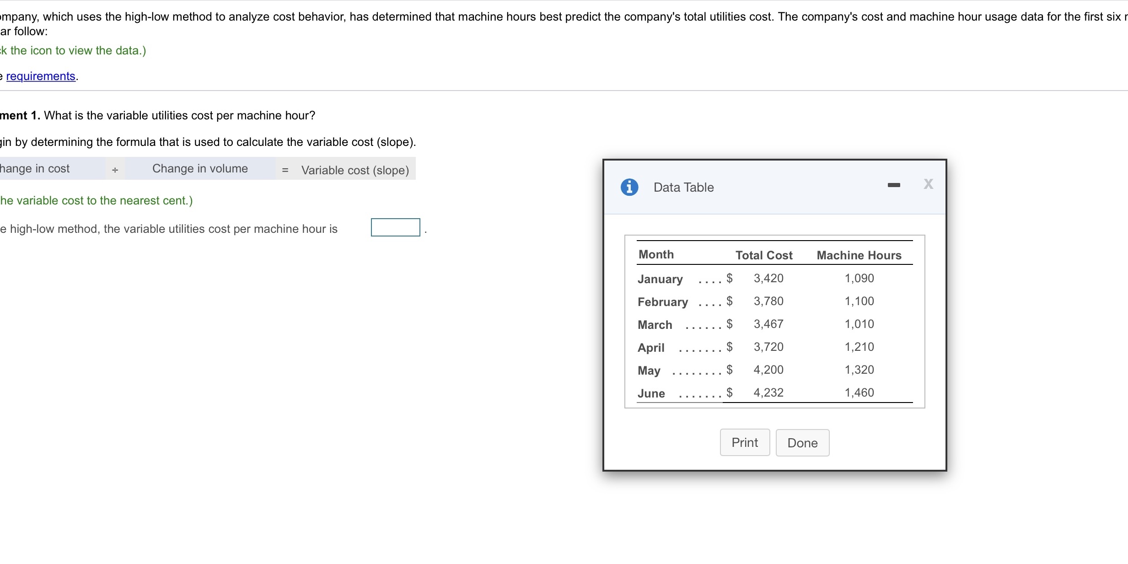Click the blue info icon in Data Table

tap(629, 187)
